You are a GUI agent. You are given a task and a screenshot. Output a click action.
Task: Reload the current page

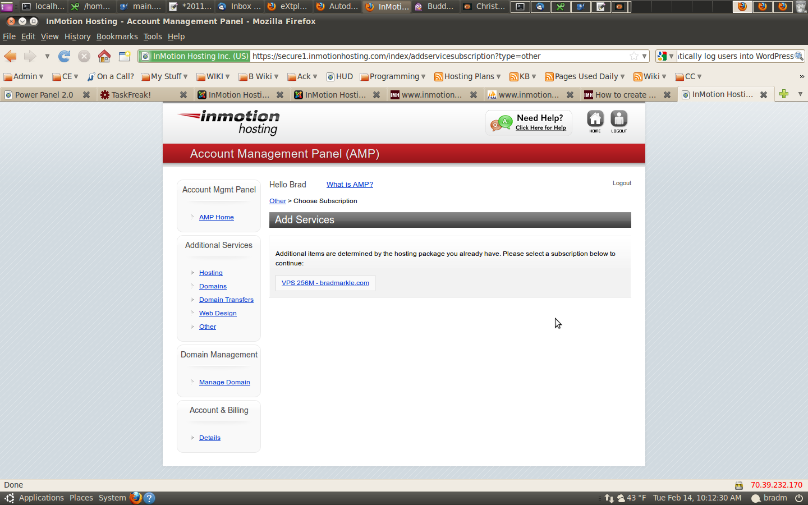(x=65, y=56)
